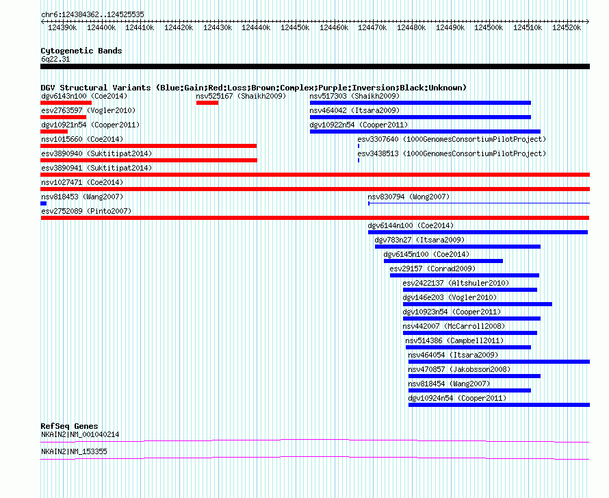Click dgv6144n100 (Coe2014) label
This screenshot has height=498, width=609.
pos(411,225)
